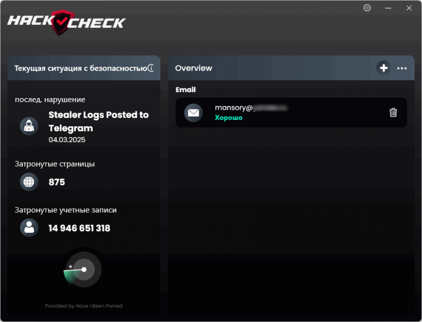Delete the mansory@ email entry

pos(393,113)
